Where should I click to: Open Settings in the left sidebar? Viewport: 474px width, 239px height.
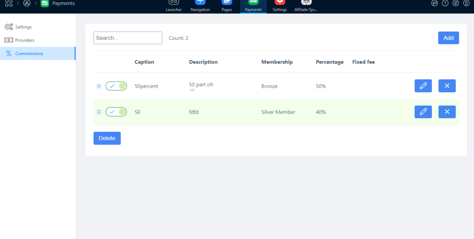23,27
